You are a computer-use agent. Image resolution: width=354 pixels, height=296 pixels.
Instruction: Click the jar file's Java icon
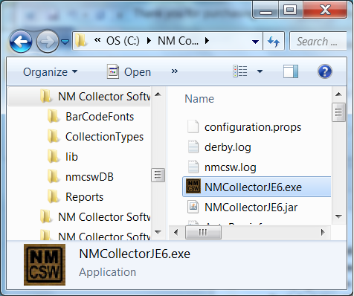pyautogui.click(x=193, y=207)
